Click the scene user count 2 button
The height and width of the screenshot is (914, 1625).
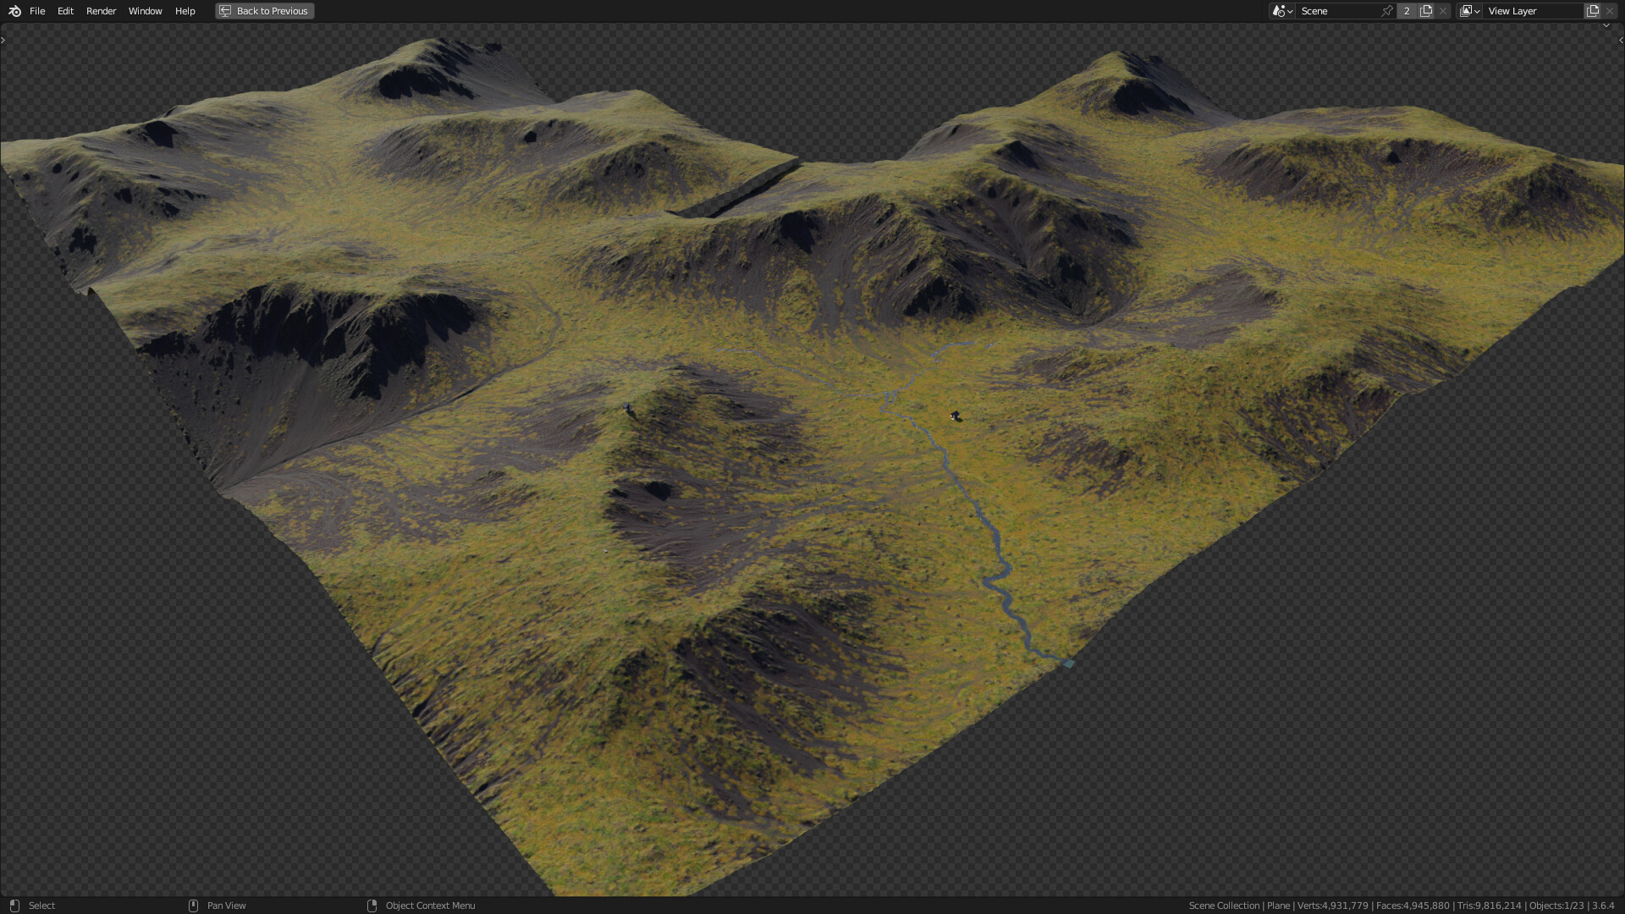pyautogui.click(x=1407, y=11)
